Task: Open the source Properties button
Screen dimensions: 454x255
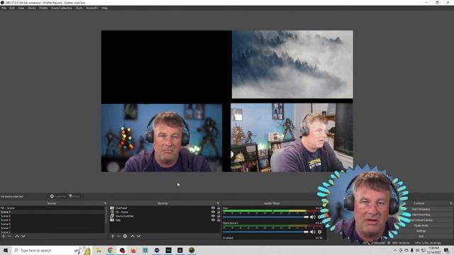Action: [x=58, y=196]
